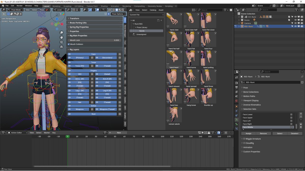Toggle the camera view icon in viewport

click(x=62, y=42)
